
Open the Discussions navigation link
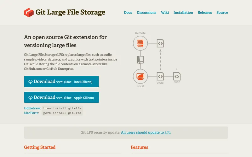tap(146, 13)
